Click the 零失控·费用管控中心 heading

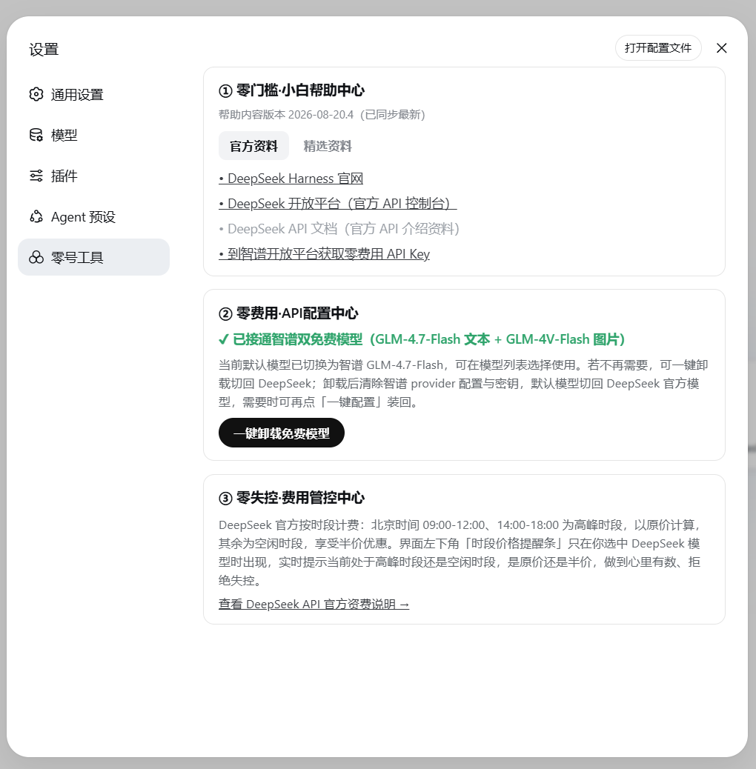(291, 498)
